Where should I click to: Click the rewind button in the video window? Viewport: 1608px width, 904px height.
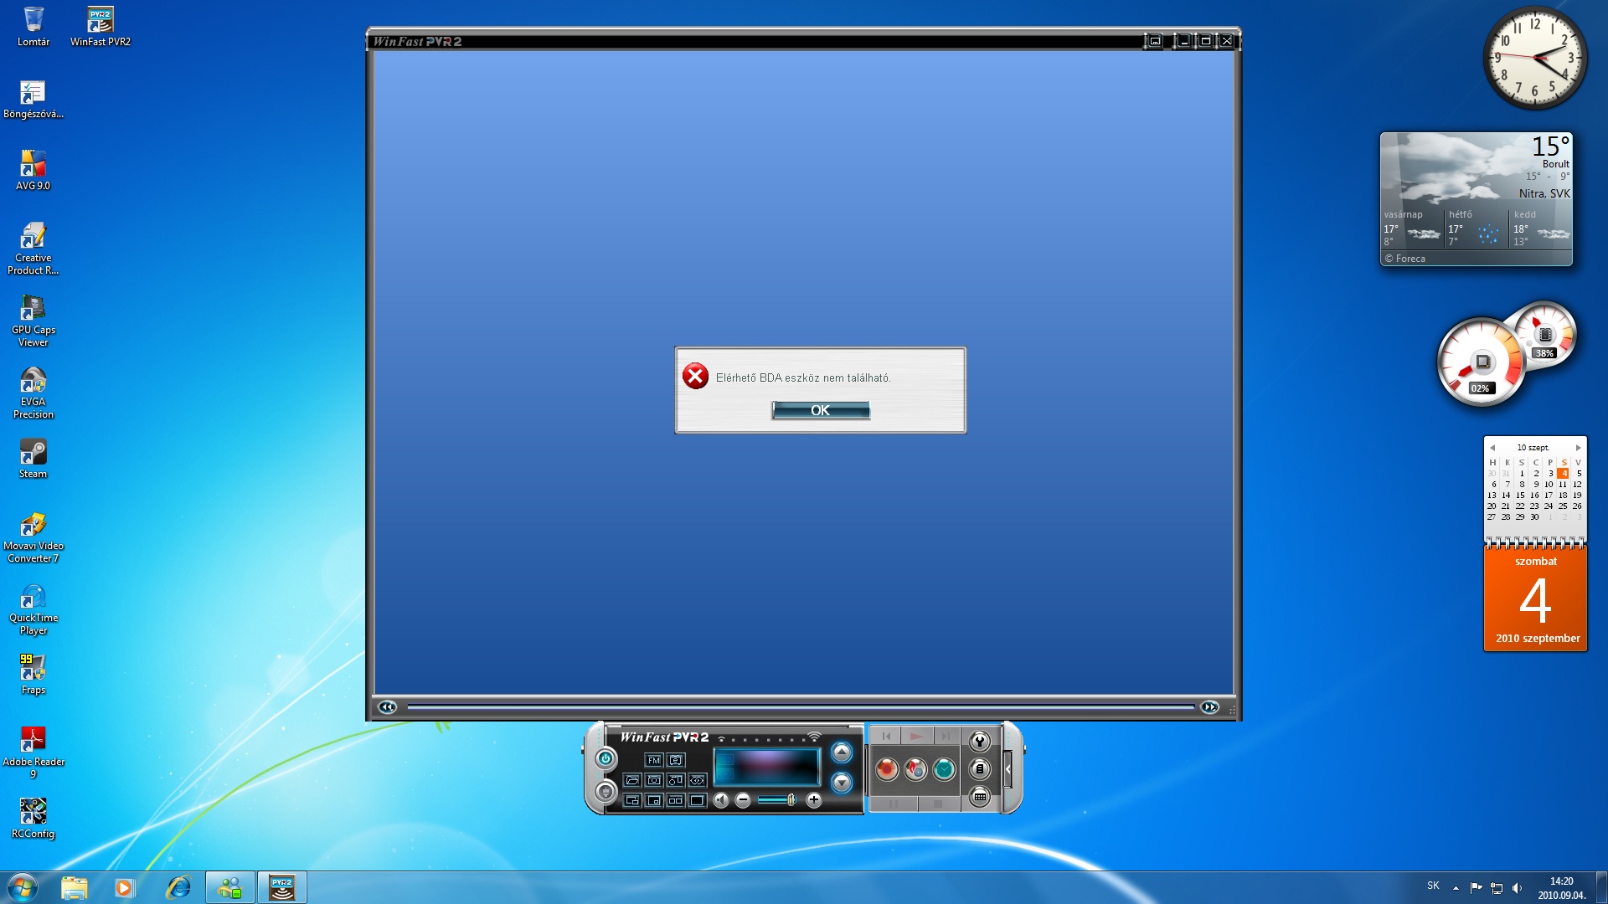pos(387,707)
